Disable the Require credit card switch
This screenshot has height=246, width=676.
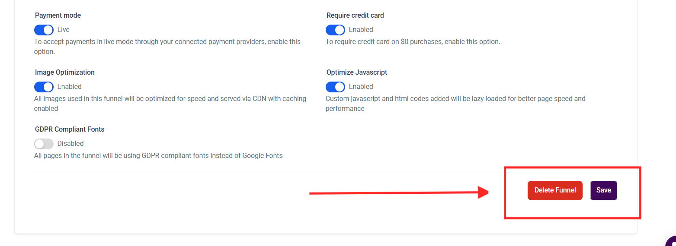point(335,30)
